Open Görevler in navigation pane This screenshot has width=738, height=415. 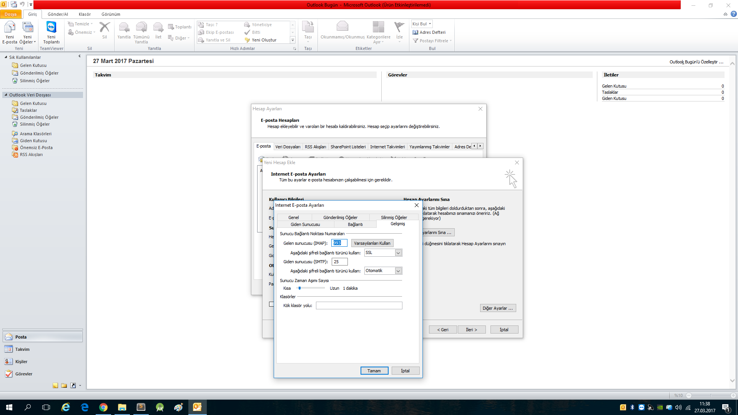pyautogui.click(x=42, y=374)
